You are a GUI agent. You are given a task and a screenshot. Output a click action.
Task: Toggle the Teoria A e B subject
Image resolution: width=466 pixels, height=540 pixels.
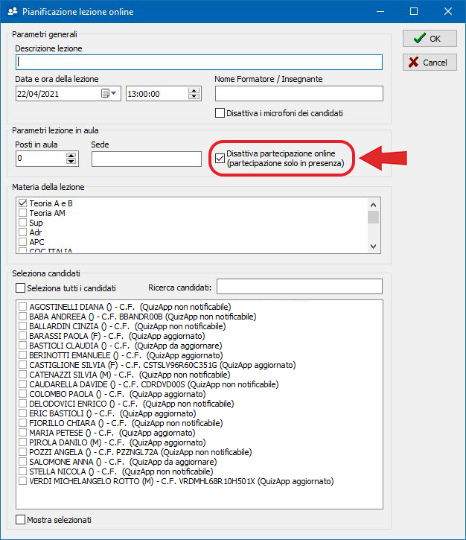tap(22, 203)
